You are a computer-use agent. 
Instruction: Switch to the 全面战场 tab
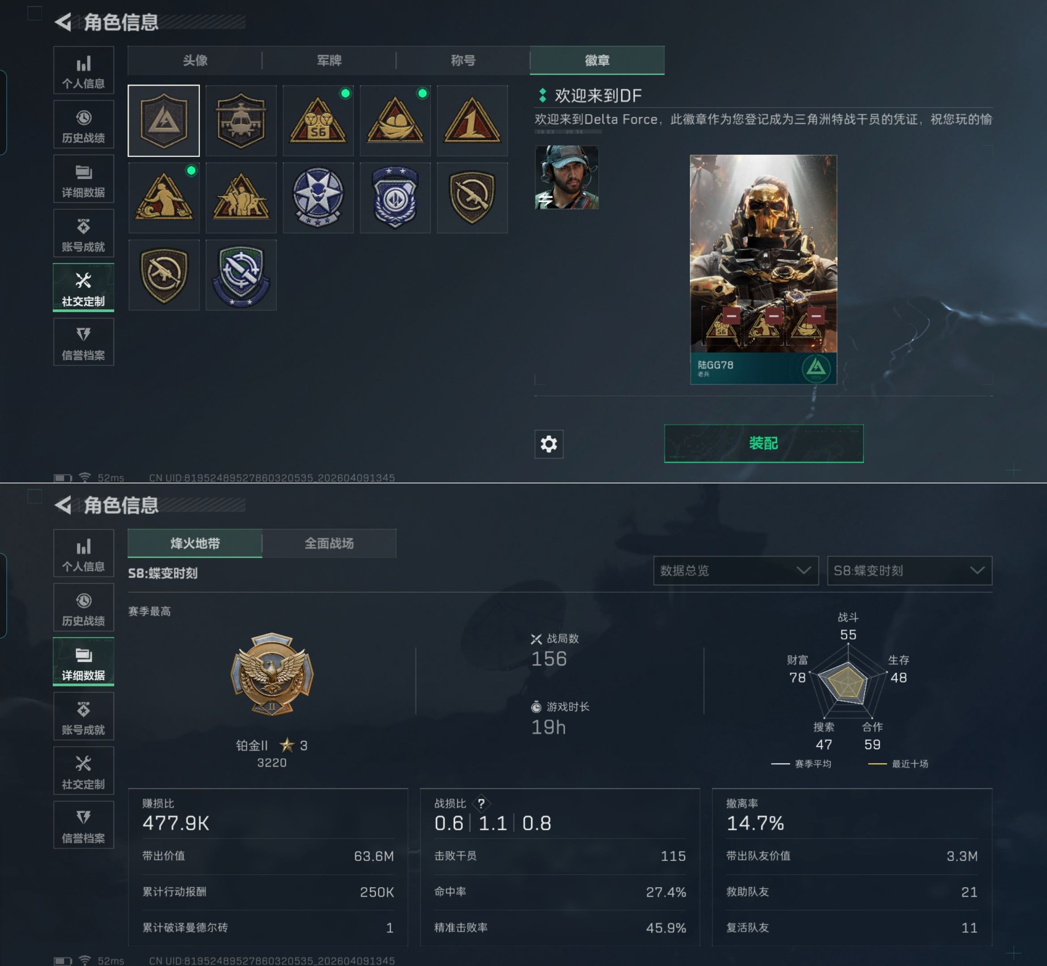point(329,543)
